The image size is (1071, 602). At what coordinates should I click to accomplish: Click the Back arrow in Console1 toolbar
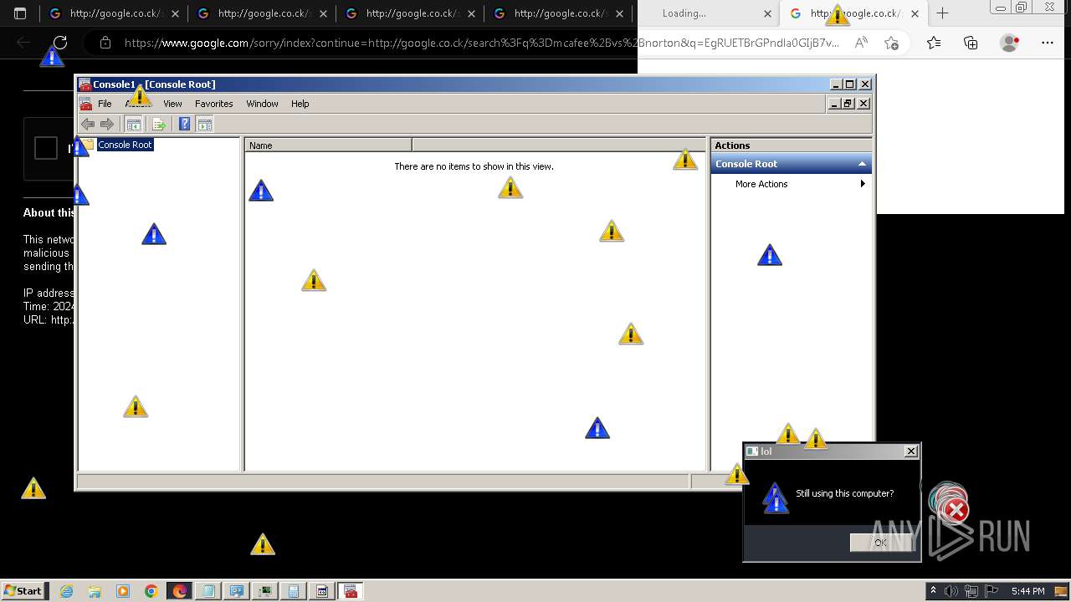pos(87,125)
